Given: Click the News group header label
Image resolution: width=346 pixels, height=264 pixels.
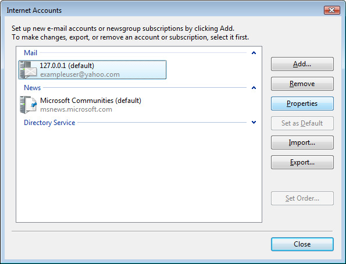Looking at the screenshot, I should (x=32, y=88).
